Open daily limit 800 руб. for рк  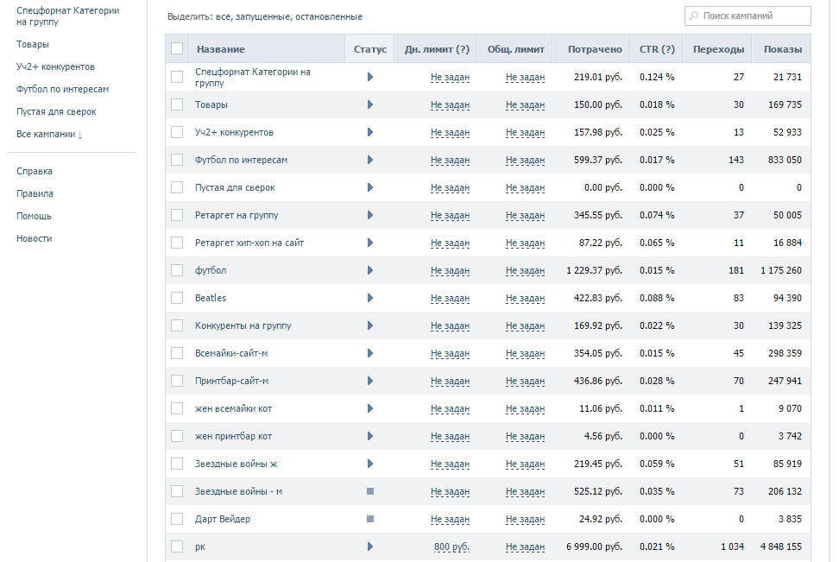point(451,546)
